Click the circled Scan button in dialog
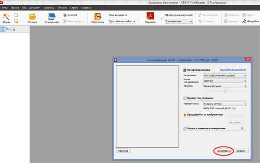 224,151
